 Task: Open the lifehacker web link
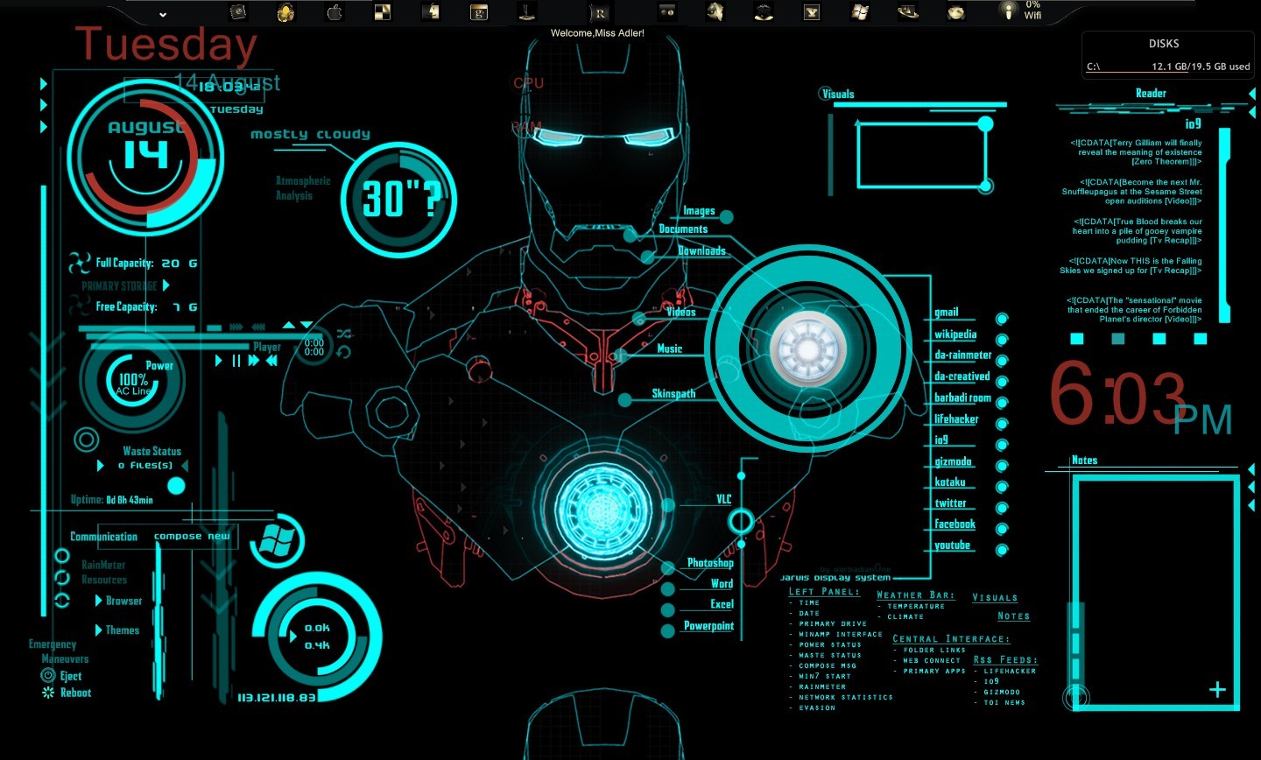click(956, 419)
